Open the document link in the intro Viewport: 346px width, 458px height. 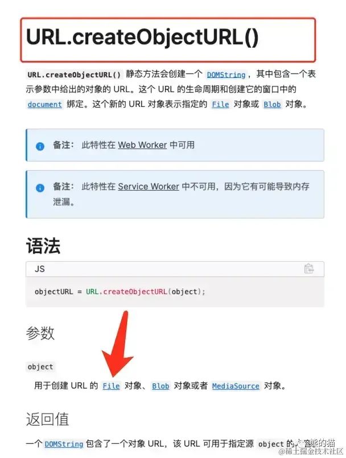[45, 104]
